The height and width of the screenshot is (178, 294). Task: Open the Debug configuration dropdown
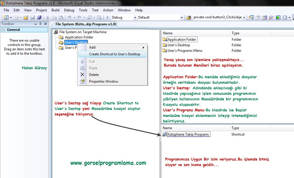coord(135,18)
